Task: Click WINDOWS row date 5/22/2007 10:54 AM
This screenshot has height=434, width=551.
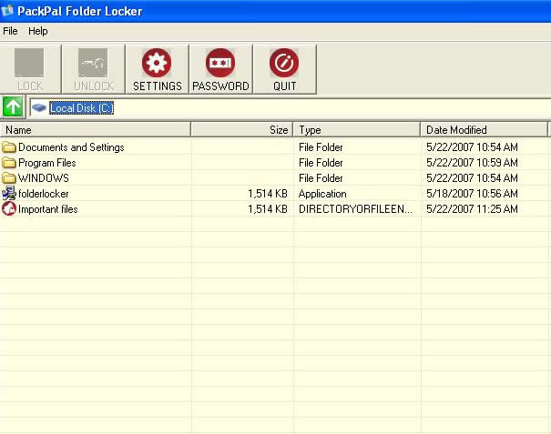Action: click(472, 178)
